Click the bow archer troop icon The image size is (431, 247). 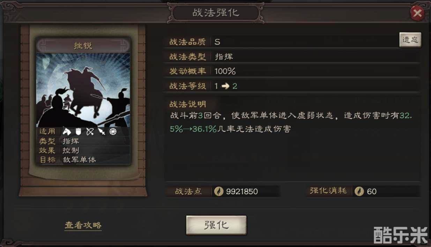point(90,132)
